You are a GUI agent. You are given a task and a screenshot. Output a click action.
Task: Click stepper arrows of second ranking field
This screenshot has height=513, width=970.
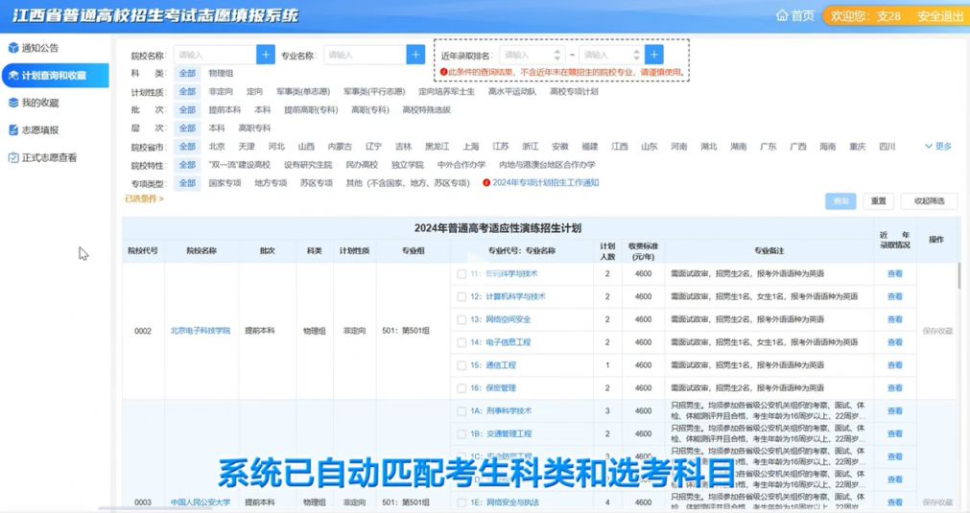pyautogui.click(x=636, y=55)
